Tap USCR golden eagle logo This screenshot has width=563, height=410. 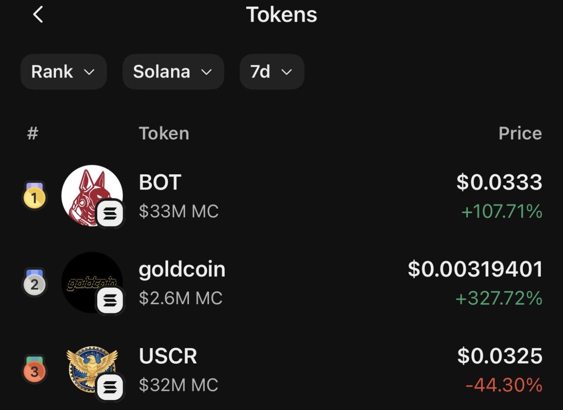tap(88, 366)
